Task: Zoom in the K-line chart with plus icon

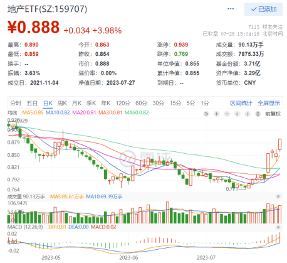Action: [x=216, y=114]
